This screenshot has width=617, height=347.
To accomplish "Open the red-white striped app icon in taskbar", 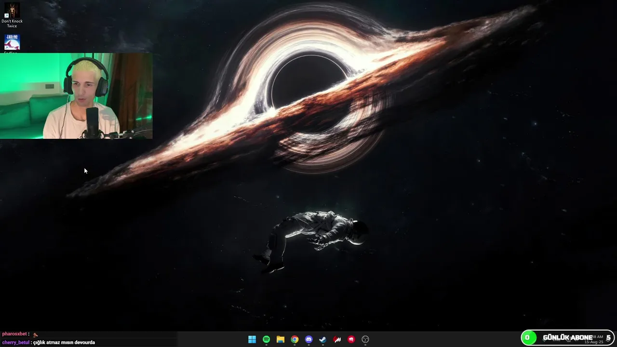I will coord(337,339).
